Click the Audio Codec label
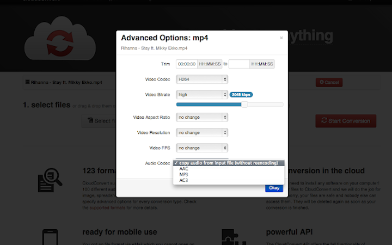The height and width of the screenshot is (245, 392). [157, 163]
